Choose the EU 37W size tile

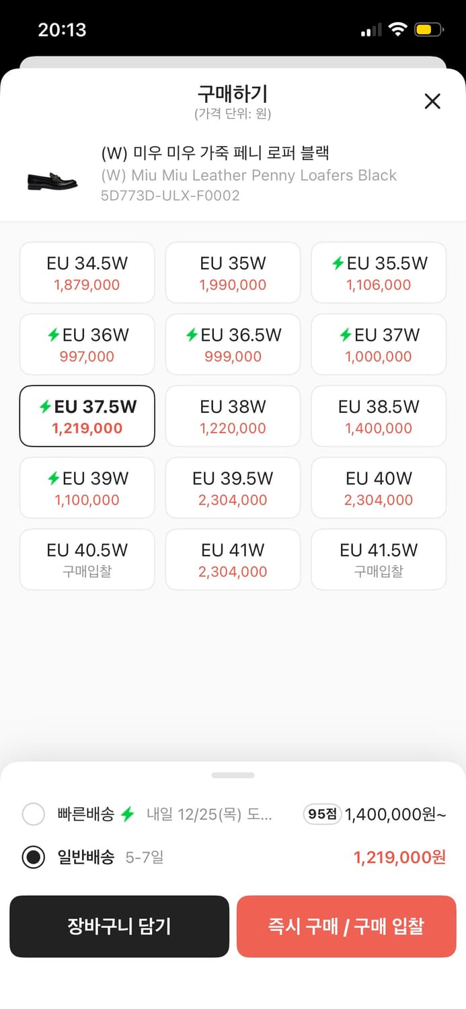point(379,344)
